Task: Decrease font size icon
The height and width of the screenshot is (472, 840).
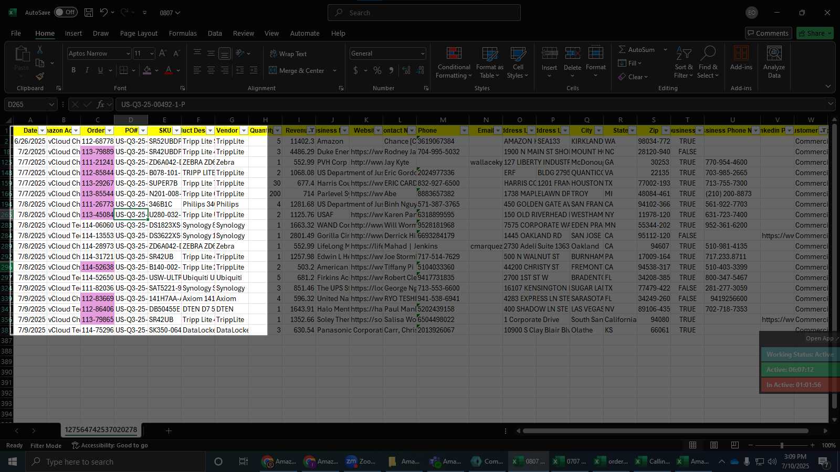Action: pos(176,53)
